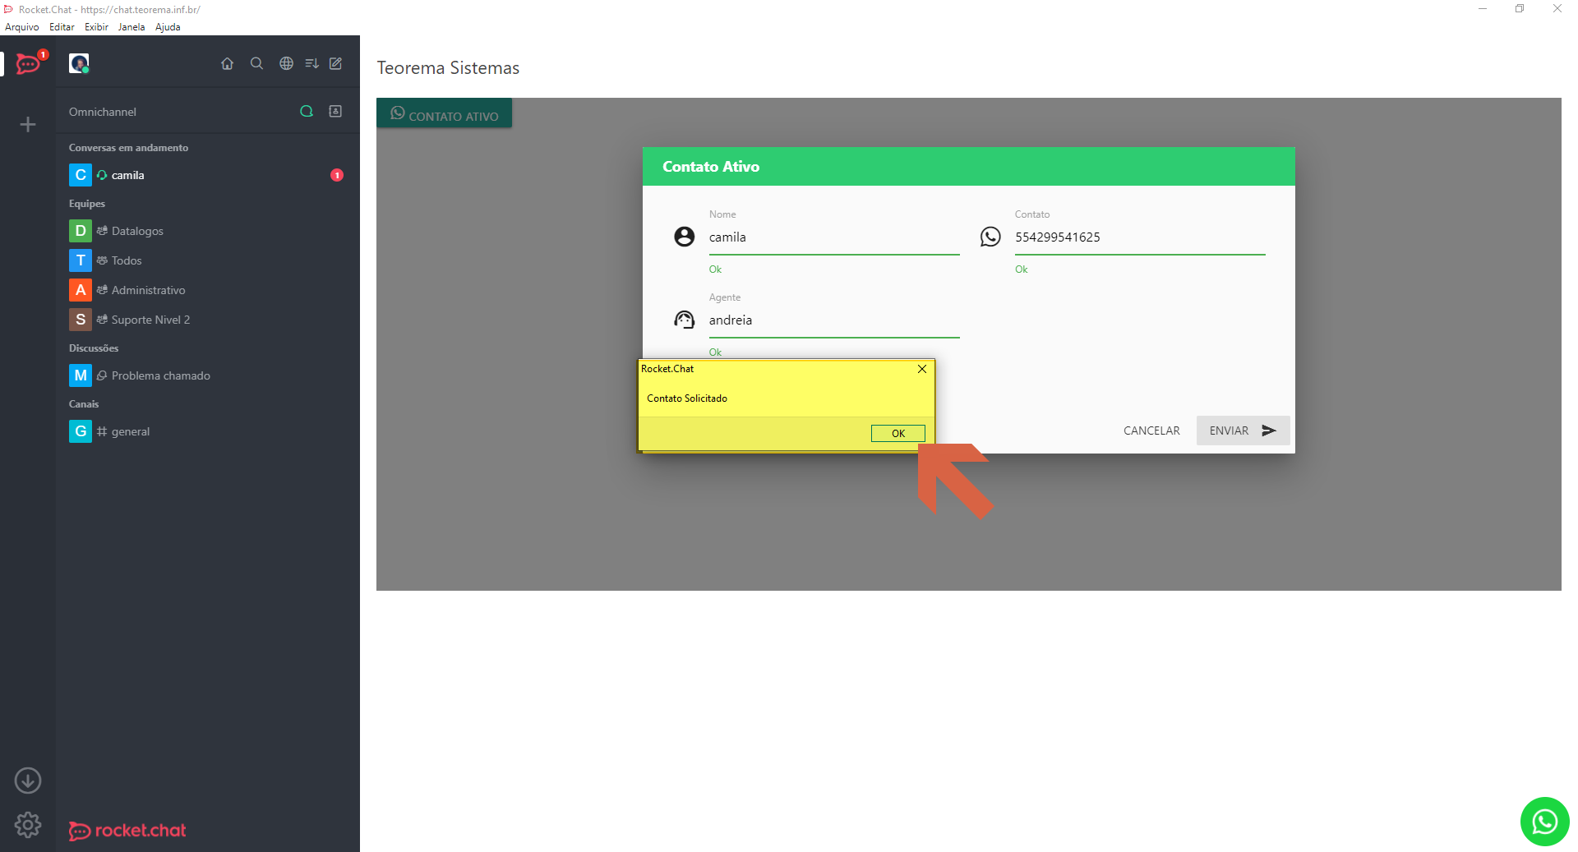The image size is (1578, 852).
Task: Click the rocket.chat logo at bottom
Action: 127,831
